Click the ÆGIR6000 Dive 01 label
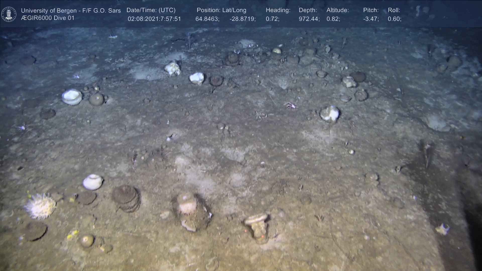This screenshot has height=271, width=482. pyautogui.click(x=48, y=18)
